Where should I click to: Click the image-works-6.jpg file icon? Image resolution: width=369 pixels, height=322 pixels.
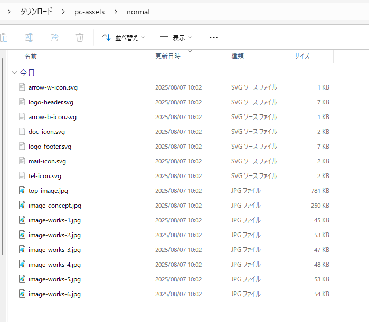pos(22,294)
